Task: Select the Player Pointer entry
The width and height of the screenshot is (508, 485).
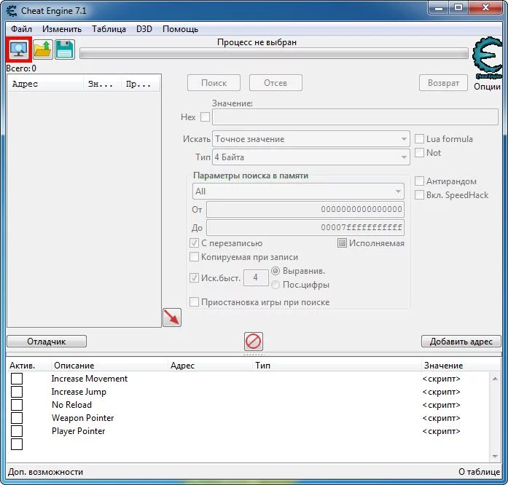Action: tap(79, 431)
